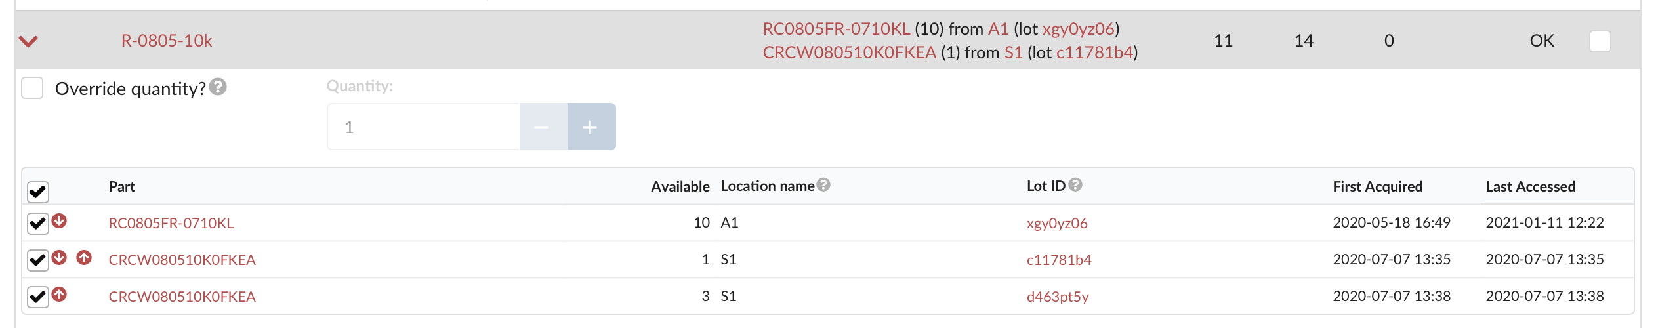Screen dimensions: 1656x328
Task: Open the R-0805-10k part link
Action: pyautogui.click(x=167, y=41)
